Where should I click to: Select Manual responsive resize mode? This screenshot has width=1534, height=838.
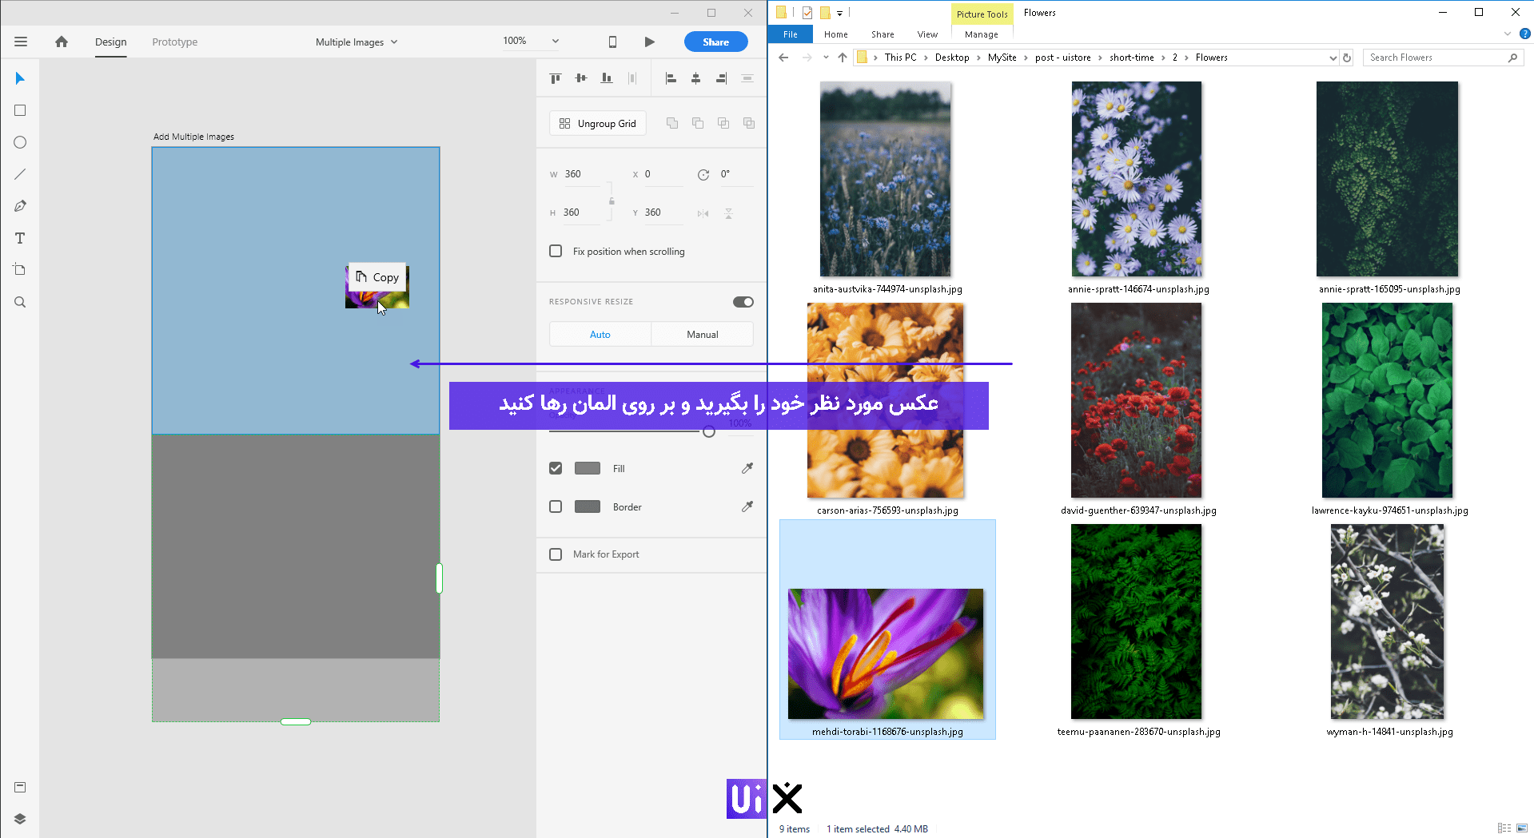click(703, 335)
